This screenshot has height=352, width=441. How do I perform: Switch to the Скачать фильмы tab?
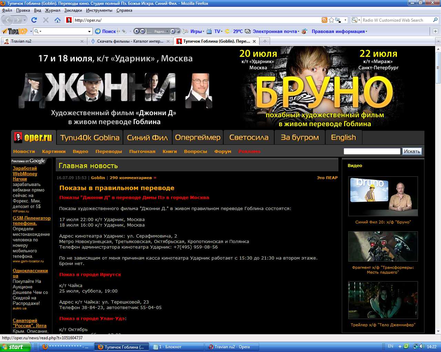pos(130,41)
